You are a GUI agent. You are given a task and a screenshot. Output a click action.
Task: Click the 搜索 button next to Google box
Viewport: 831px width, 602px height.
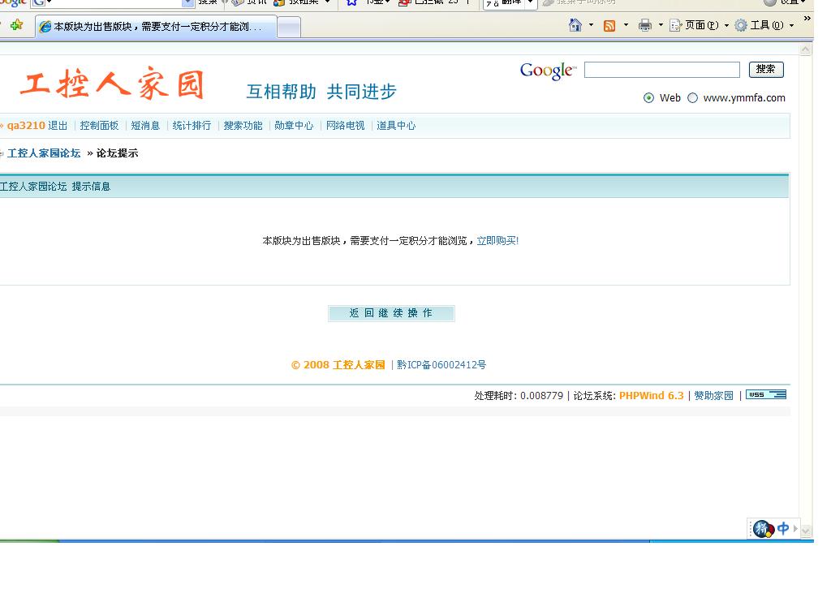point(765,70)
